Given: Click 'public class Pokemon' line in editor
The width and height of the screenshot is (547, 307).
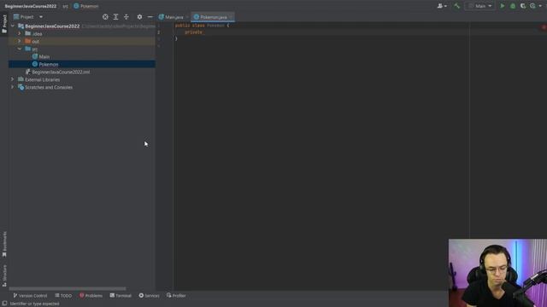Looking at the screenshot, I should (x=202, y=25).
